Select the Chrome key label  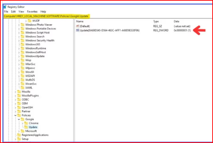tap(33, 123)
